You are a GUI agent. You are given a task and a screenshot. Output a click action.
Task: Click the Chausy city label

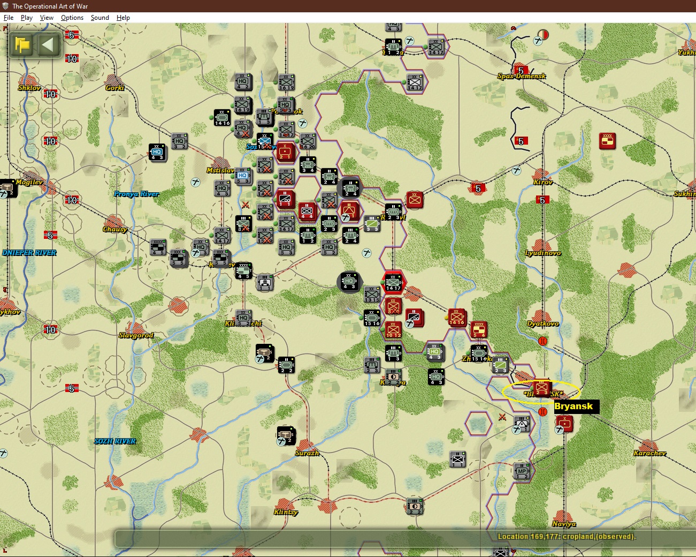click(x=115, y=229)
